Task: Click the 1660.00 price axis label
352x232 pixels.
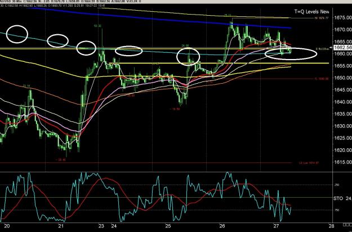Action: point(343,54)
